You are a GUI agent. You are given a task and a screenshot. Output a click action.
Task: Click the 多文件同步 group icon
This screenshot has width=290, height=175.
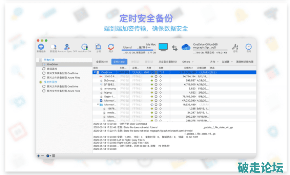[x=41, y=82]
